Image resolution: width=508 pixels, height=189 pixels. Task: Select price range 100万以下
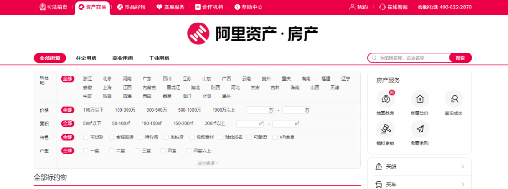(93, 110)
